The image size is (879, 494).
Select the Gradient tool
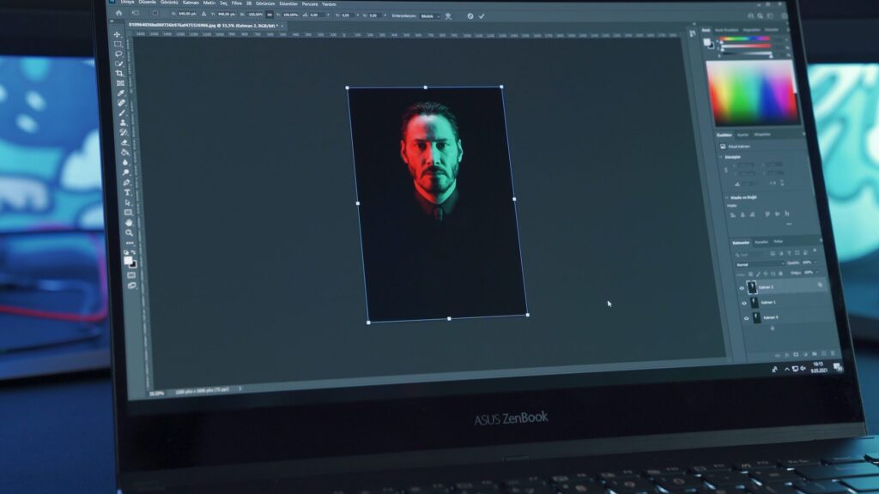point(124,153)
